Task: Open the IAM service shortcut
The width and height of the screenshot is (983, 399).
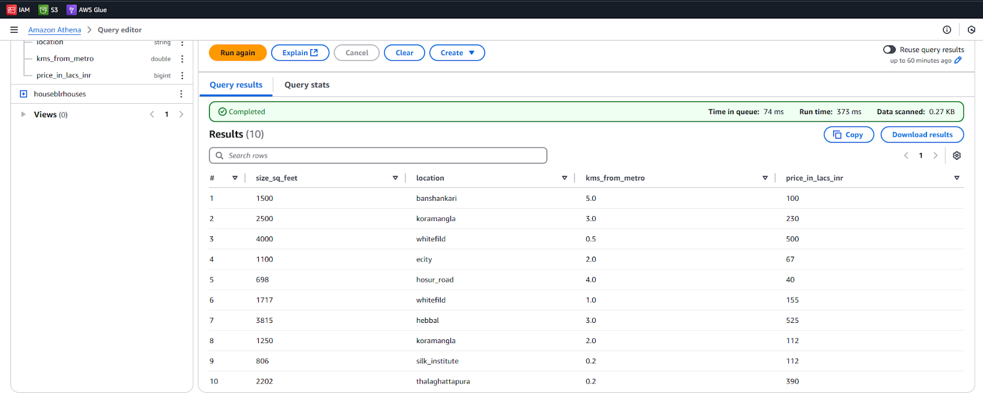Action: click(18, 10)
